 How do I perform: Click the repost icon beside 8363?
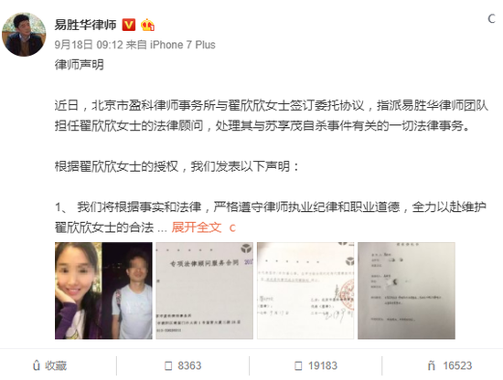168,366
